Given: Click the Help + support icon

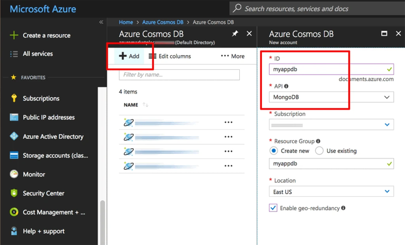Looking at the screenshot, I should 14,231.
